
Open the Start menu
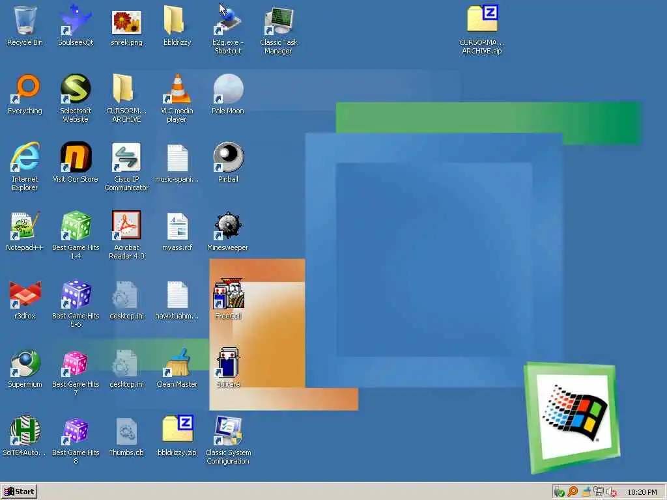[x=19, y=492]
